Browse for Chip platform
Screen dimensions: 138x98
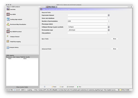tap(109, 33)
